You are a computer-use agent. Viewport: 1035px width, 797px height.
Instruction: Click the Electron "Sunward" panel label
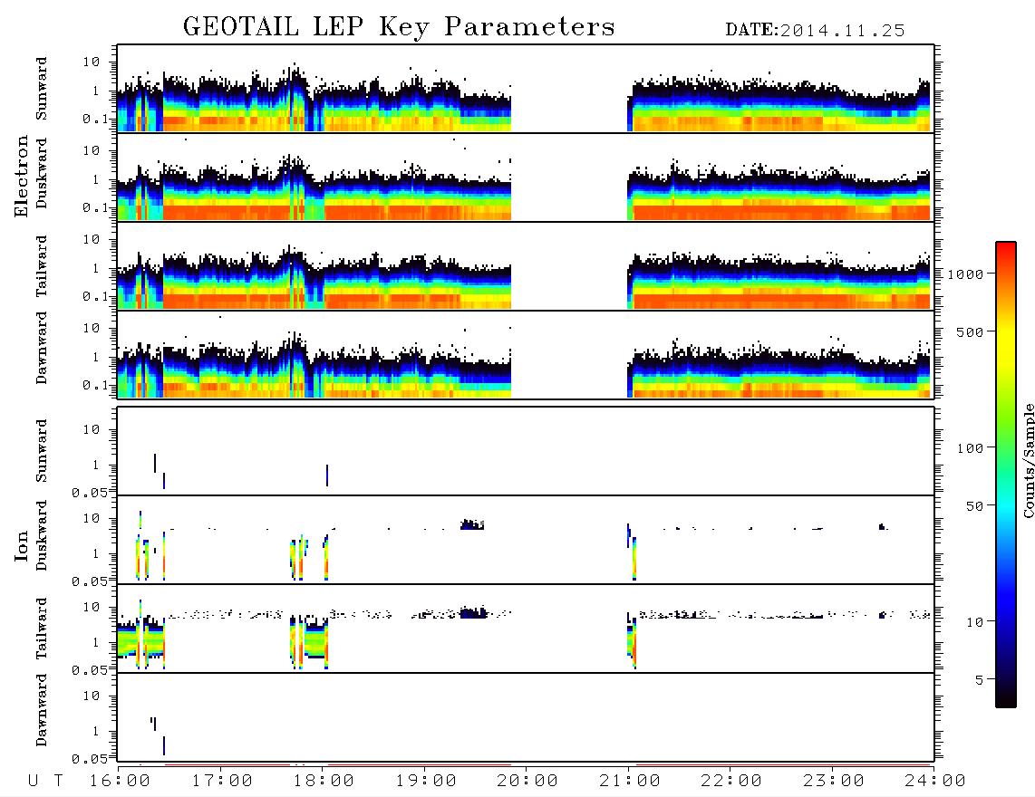[42, 89]
